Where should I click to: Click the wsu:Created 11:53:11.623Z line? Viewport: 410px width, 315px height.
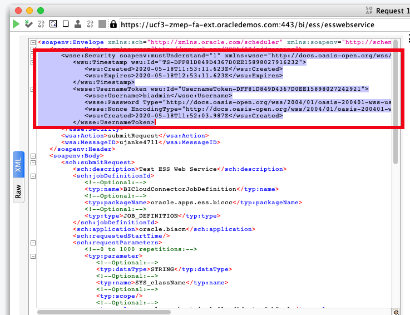(x=184, y=69)
